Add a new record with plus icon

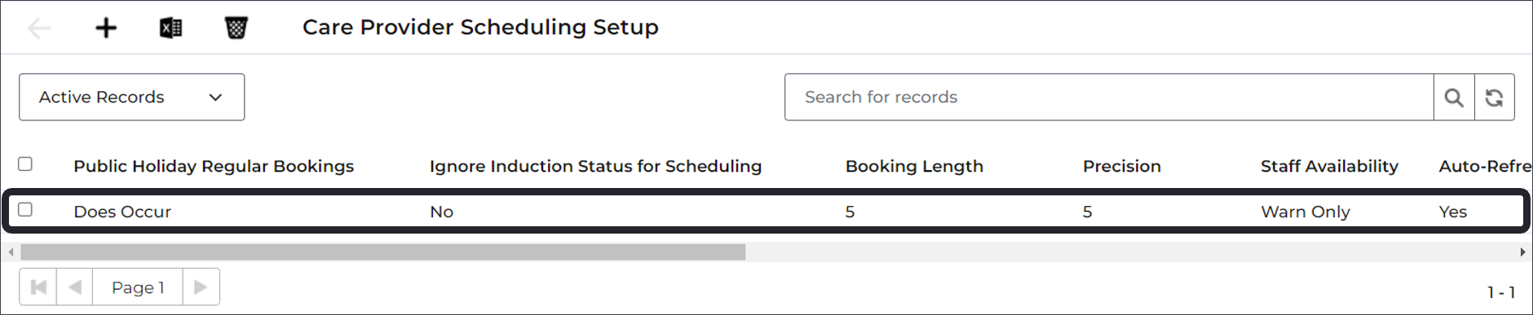point(106,28)
